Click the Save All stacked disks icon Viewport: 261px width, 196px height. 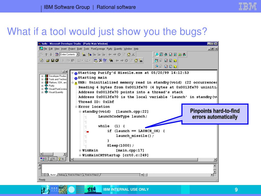click(x=57, y=60)
